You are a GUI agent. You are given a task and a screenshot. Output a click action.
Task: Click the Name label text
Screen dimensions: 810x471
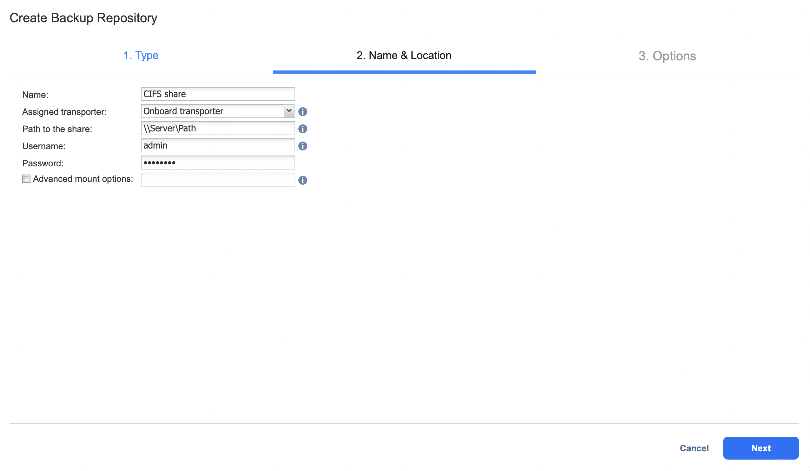[x=35, y=95]
